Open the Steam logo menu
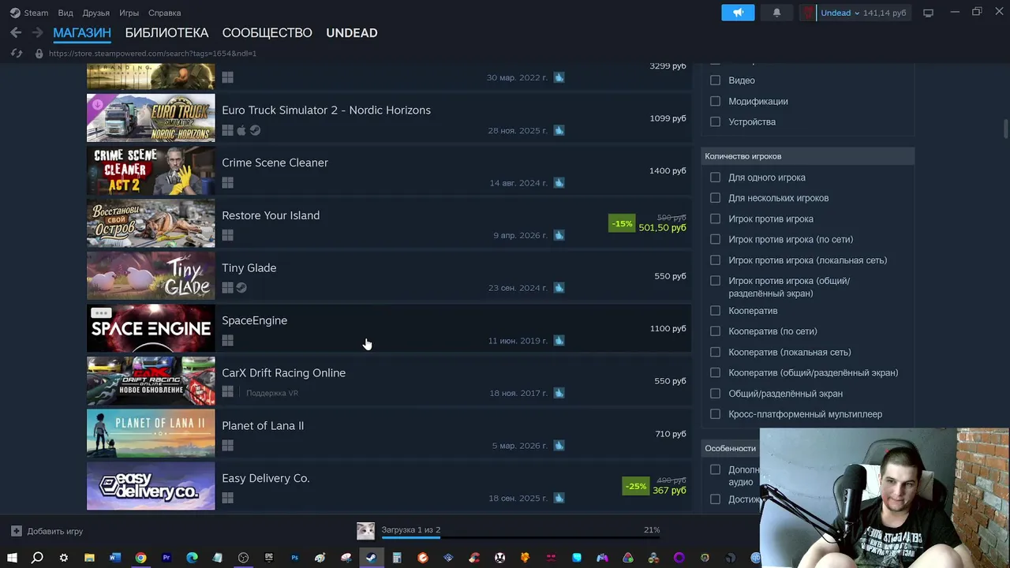Viewport: 1010px width, 568px height. [x=28, y=13]
